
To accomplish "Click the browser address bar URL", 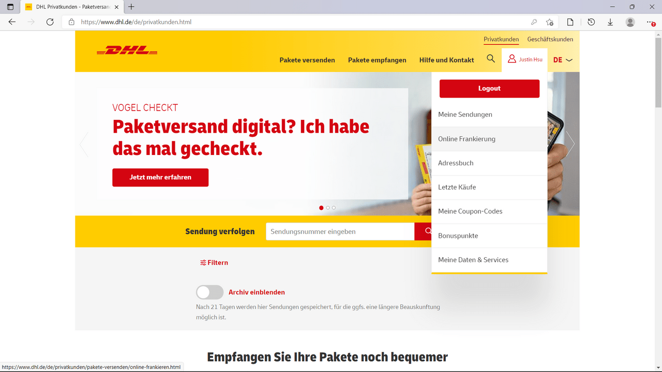I will 137,22.
